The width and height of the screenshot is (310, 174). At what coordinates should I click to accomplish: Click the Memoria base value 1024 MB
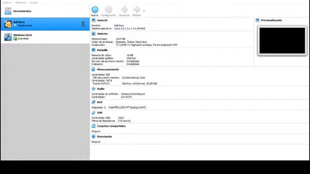[121, 39]
